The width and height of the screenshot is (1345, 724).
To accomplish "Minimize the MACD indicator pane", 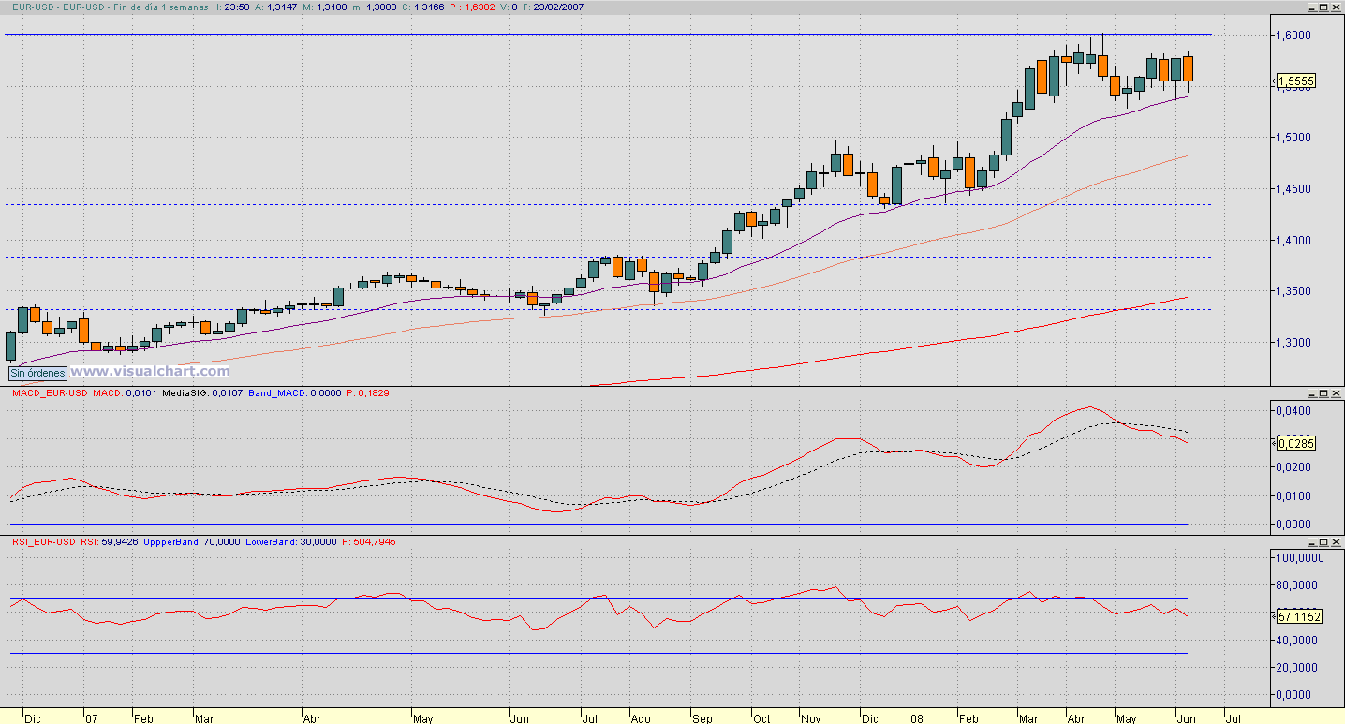I will click(x=1313, y=393).
